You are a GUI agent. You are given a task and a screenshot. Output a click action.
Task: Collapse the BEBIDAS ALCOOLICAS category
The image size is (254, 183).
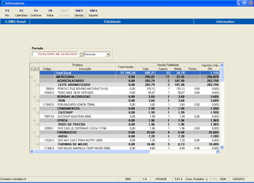[35, 97]
